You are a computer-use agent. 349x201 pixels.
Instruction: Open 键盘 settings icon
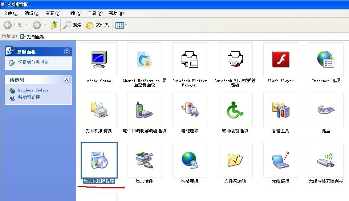click(x=326, y=110)
